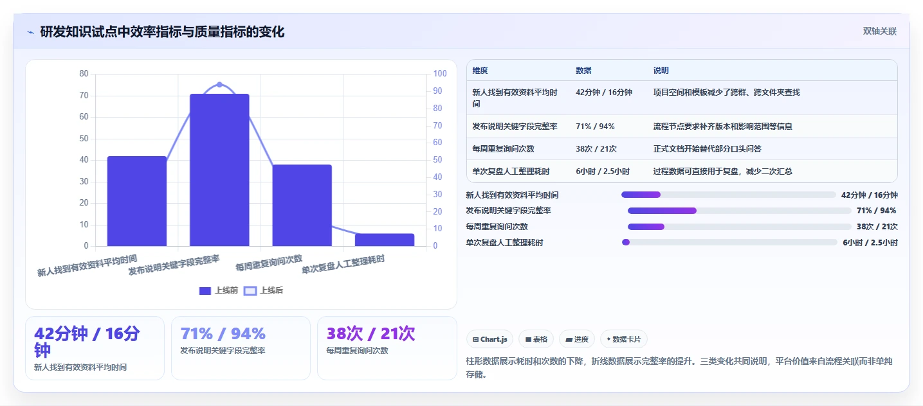Click the 42分钟 / 16分钟 data card
The height and width of the screenshot is (406, 923).
[x=95, y=348]
